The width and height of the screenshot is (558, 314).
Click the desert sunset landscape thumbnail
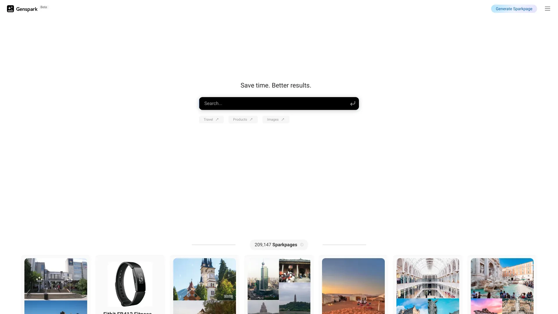point(353,286)
